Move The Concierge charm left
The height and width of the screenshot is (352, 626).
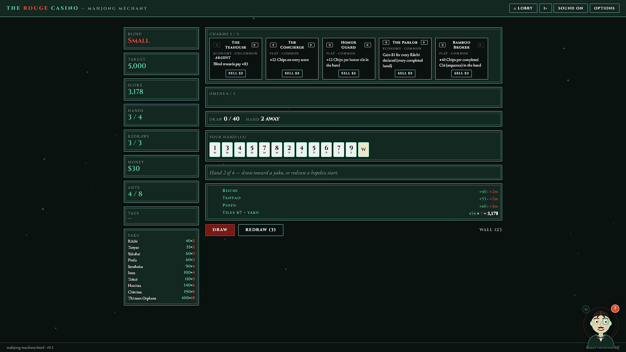click(x=273, y=45)
